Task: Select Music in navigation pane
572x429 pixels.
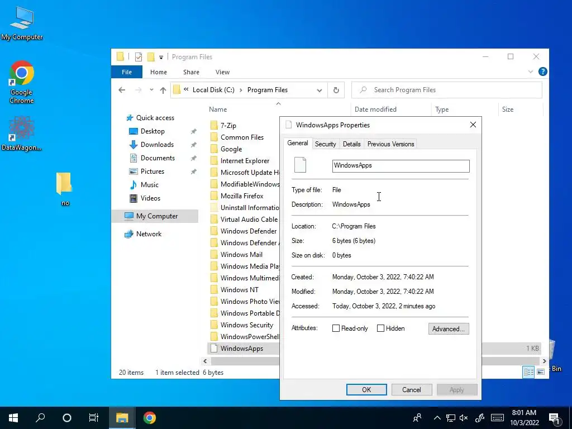Action: pyautogui.click(x=149, y=185)
